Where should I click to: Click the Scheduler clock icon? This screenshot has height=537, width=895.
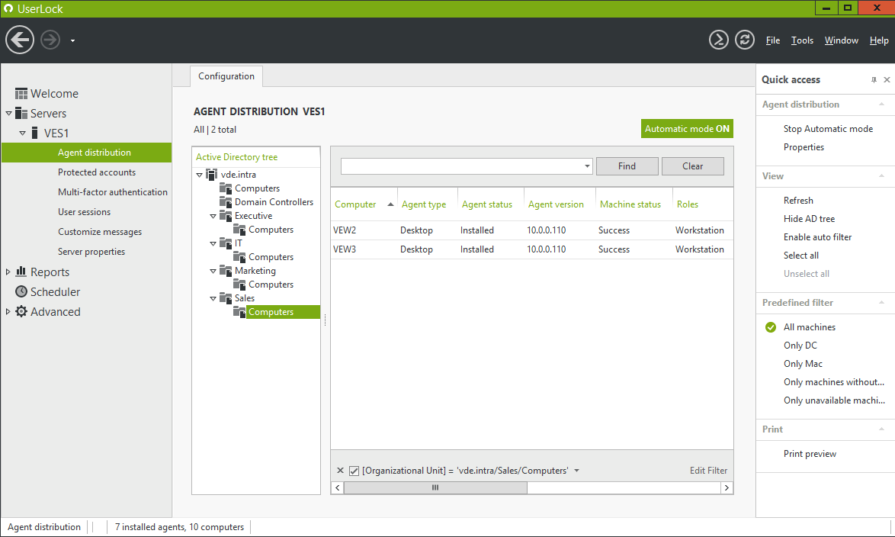21,291
